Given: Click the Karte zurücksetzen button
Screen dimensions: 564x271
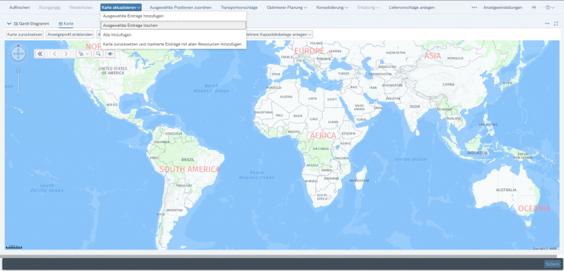Looking at the screenshot, I should coord(25,34).
